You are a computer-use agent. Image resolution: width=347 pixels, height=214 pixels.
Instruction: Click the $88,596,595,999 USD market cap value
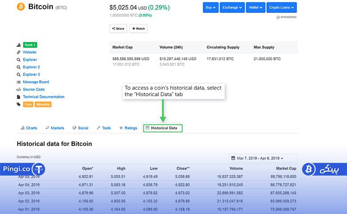[x=131, y=59]
